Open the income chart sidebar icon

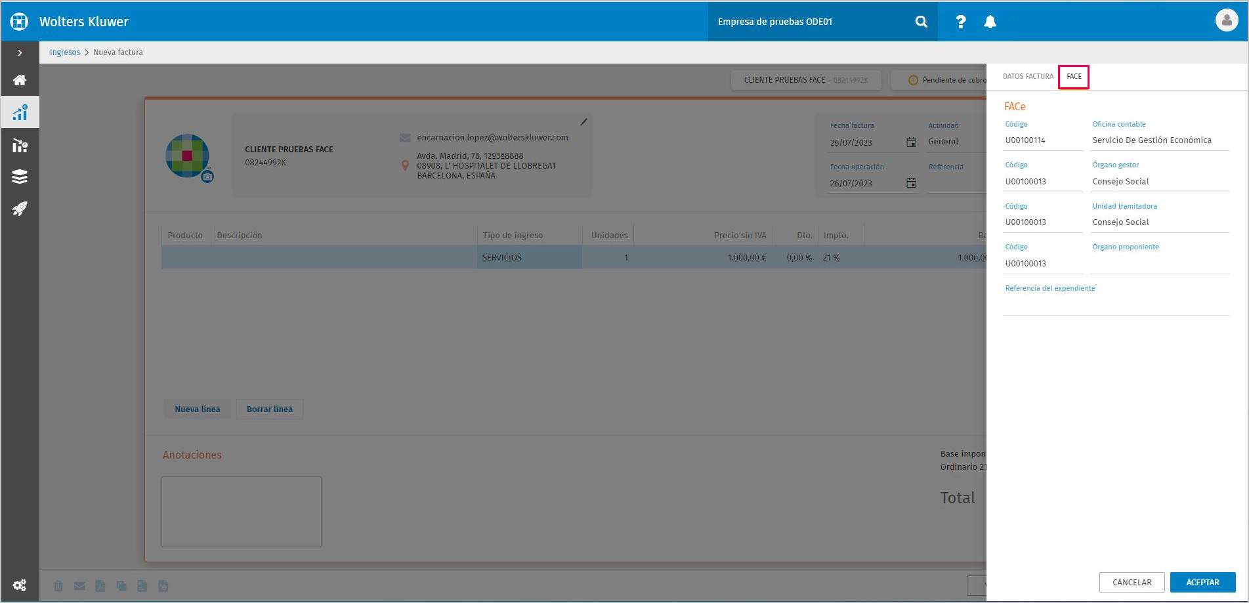pos(20,112)
